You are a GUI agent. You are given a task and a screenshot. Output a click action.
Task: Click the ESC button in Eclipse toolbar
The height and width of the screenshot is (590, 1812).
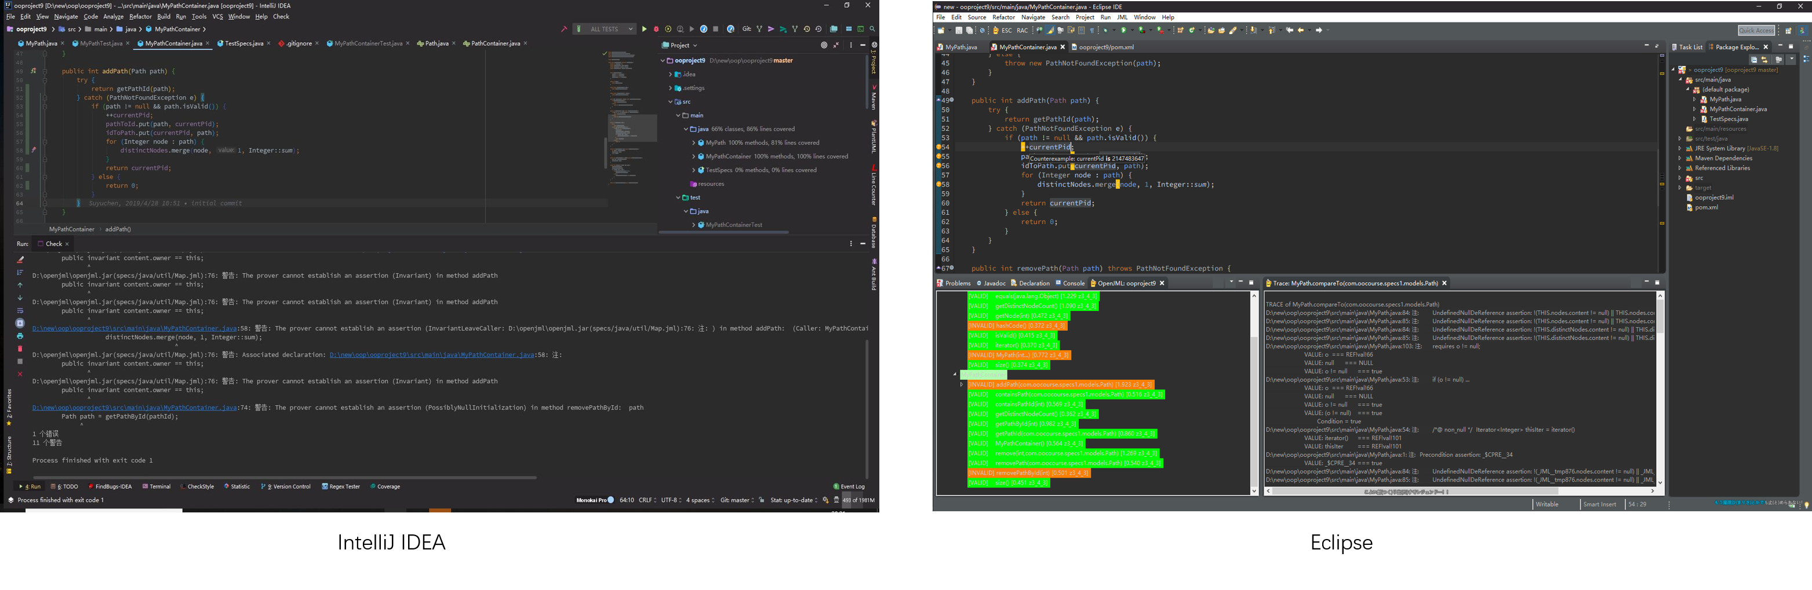1007,30
